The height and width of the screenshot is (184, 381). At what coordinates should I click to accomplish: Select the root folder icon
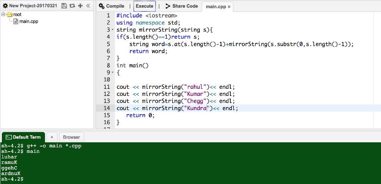(10, 14)
